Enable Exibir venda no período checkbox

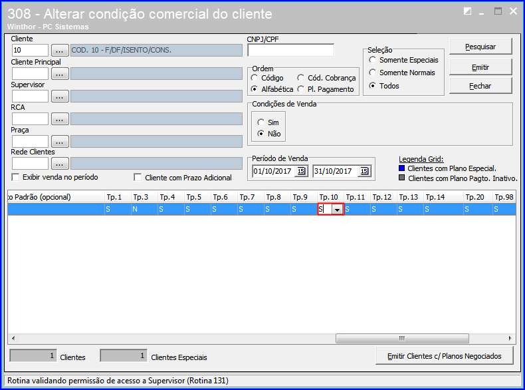tap(15, 177)
